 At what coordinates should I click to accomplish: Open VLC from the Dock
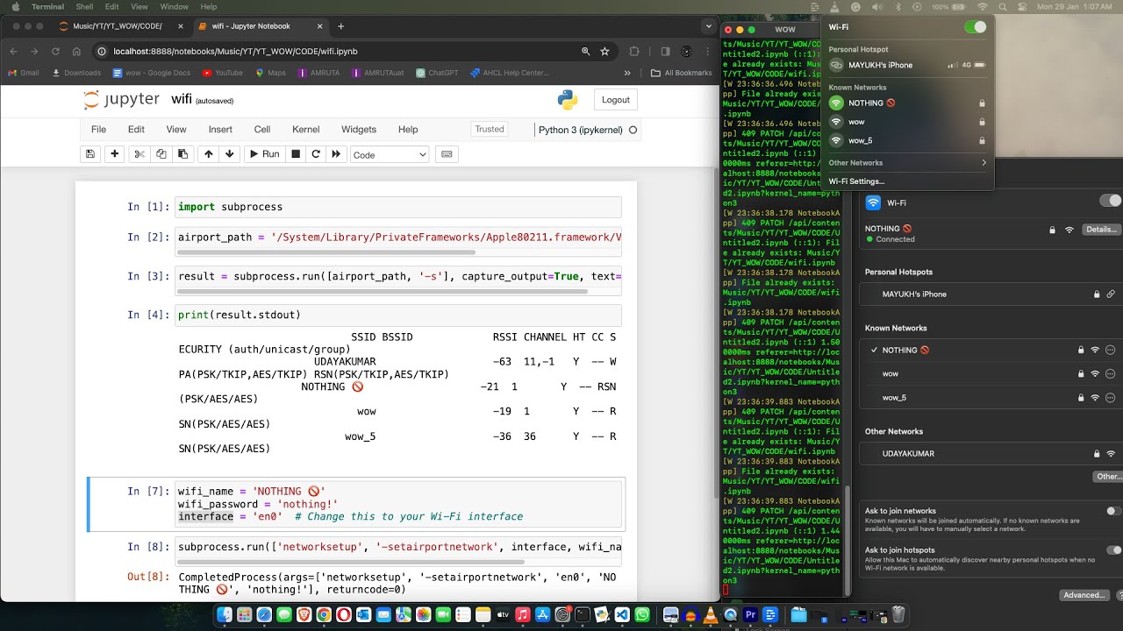point(712,615)
